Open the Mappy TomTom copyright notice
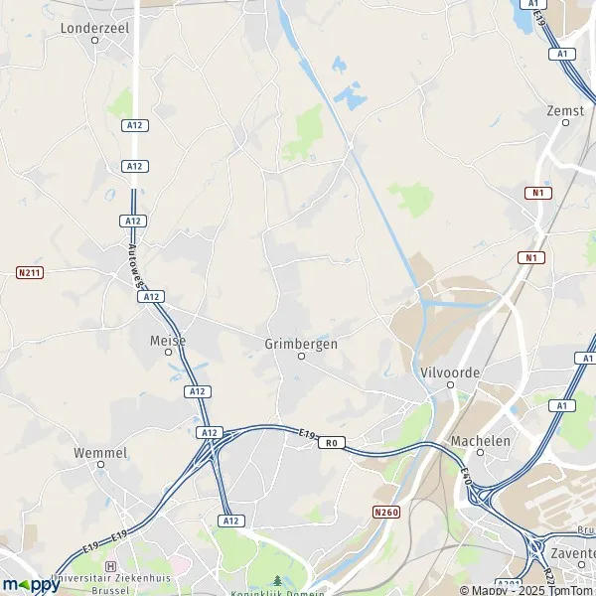Image resolution: width=596 pixels, height=596 pixels. 527,590
